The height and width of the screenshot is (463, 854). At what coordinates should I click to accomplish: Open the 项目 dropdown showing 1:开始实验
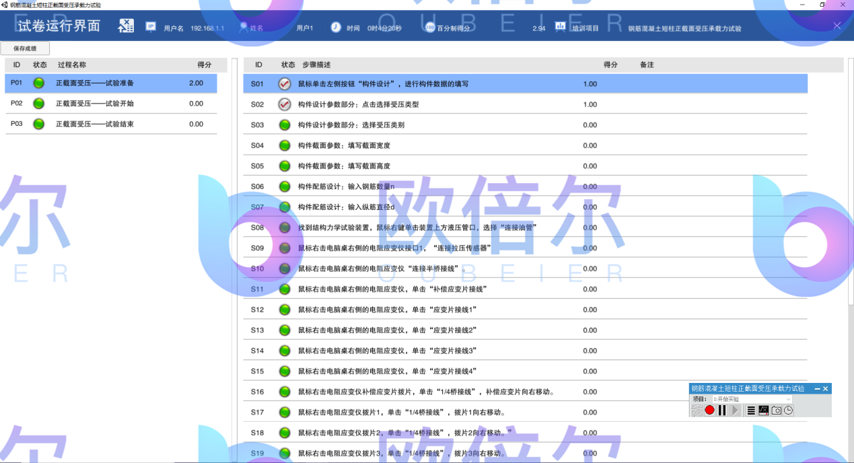752,399
